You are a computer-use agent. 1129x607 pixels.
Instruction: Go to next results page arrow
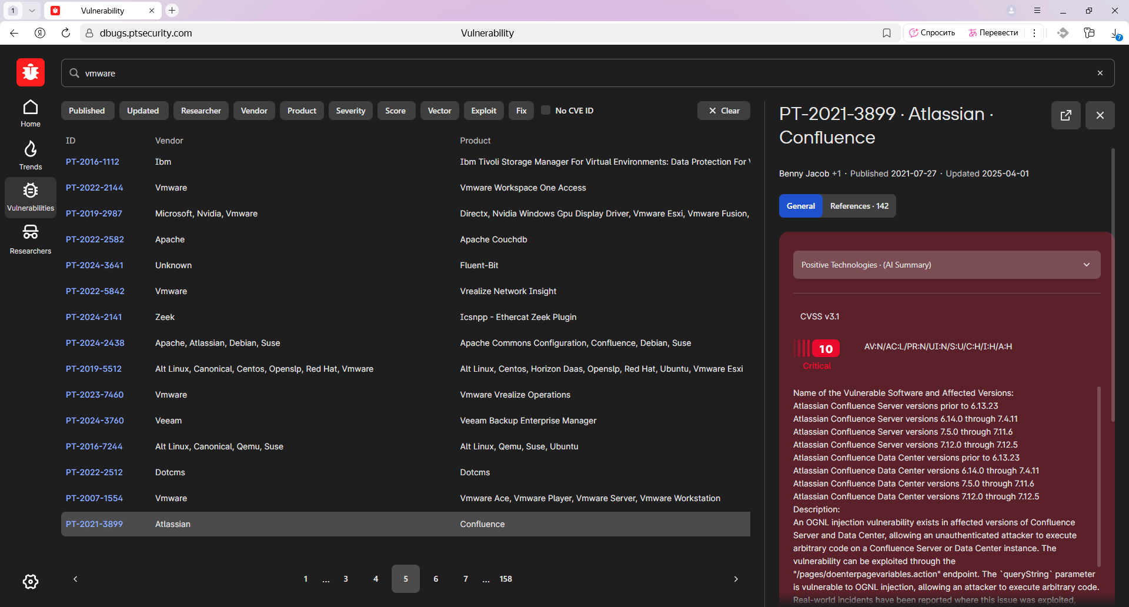pos(736,579)
